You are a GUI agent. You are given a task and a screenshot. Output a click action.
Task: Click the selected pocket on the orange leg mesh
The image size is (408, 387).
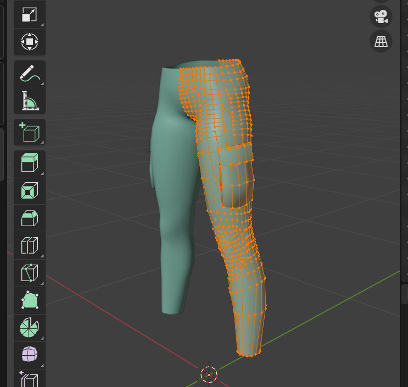pos(236,176)
